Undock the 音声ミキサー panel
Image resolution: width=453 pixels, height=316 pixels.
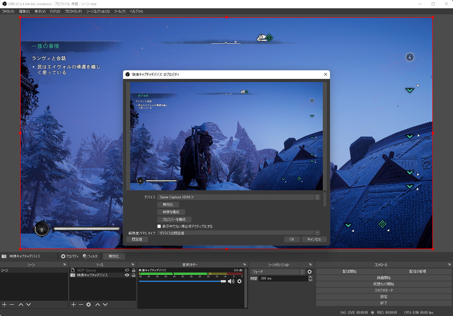pyautogui.click(x=245, y=265)
